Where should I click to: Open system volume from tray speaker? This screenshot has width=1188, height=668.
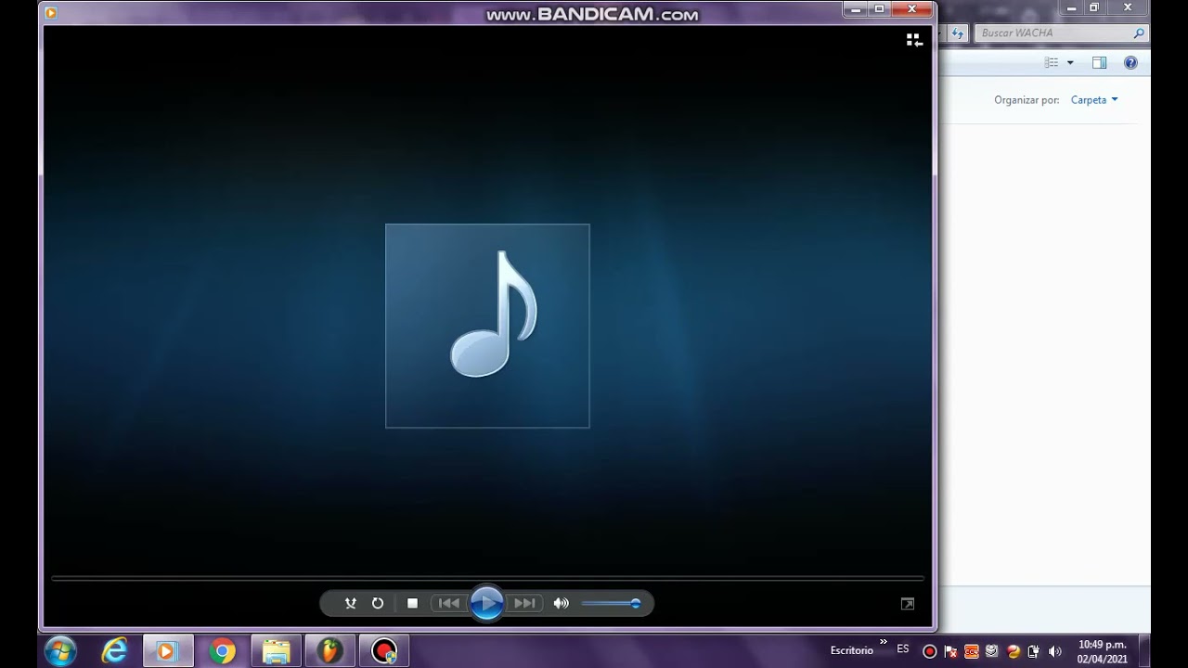pyautogui.click(x=1054, y=651)
